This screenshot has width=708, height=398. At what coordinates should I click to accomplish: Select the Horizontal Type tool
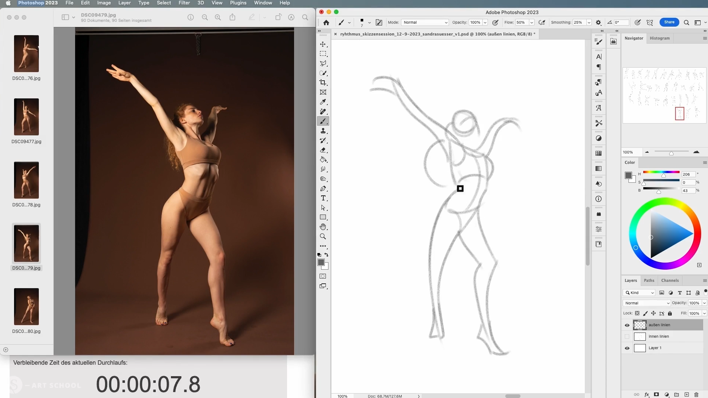[x=323, y=198]
